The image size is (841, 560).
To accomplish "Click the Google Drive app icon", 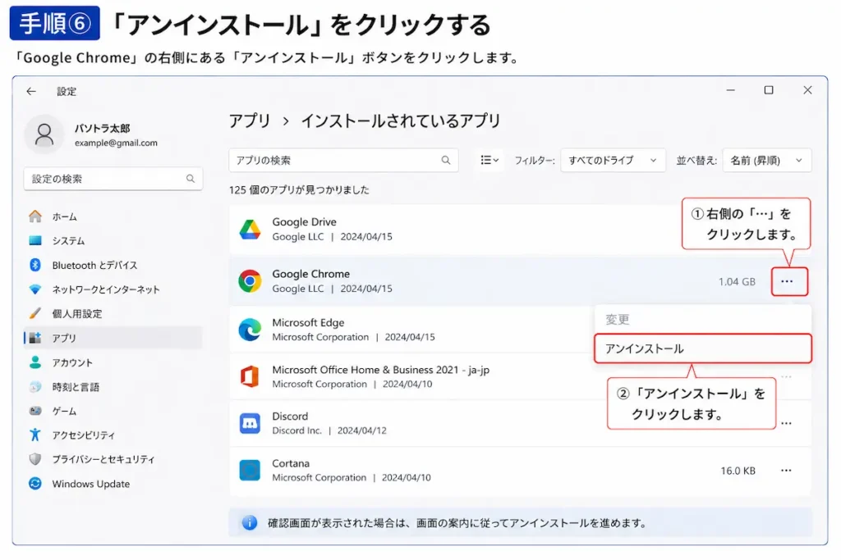I will point(250,229).
